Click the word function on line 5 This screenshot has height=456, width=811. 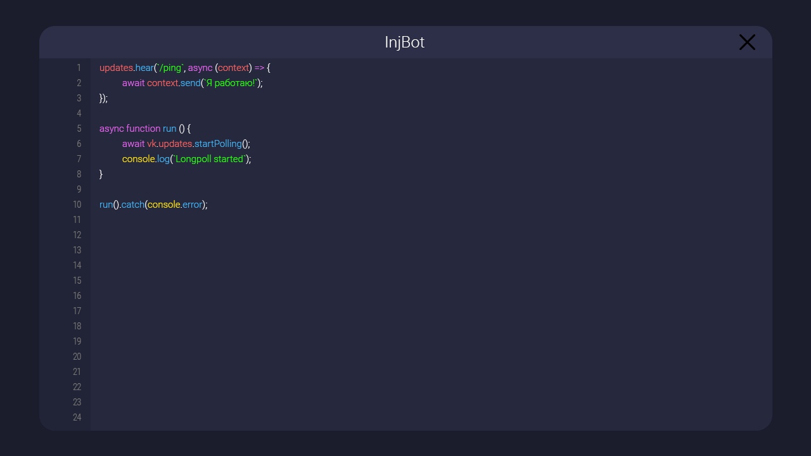coord(143,129)
